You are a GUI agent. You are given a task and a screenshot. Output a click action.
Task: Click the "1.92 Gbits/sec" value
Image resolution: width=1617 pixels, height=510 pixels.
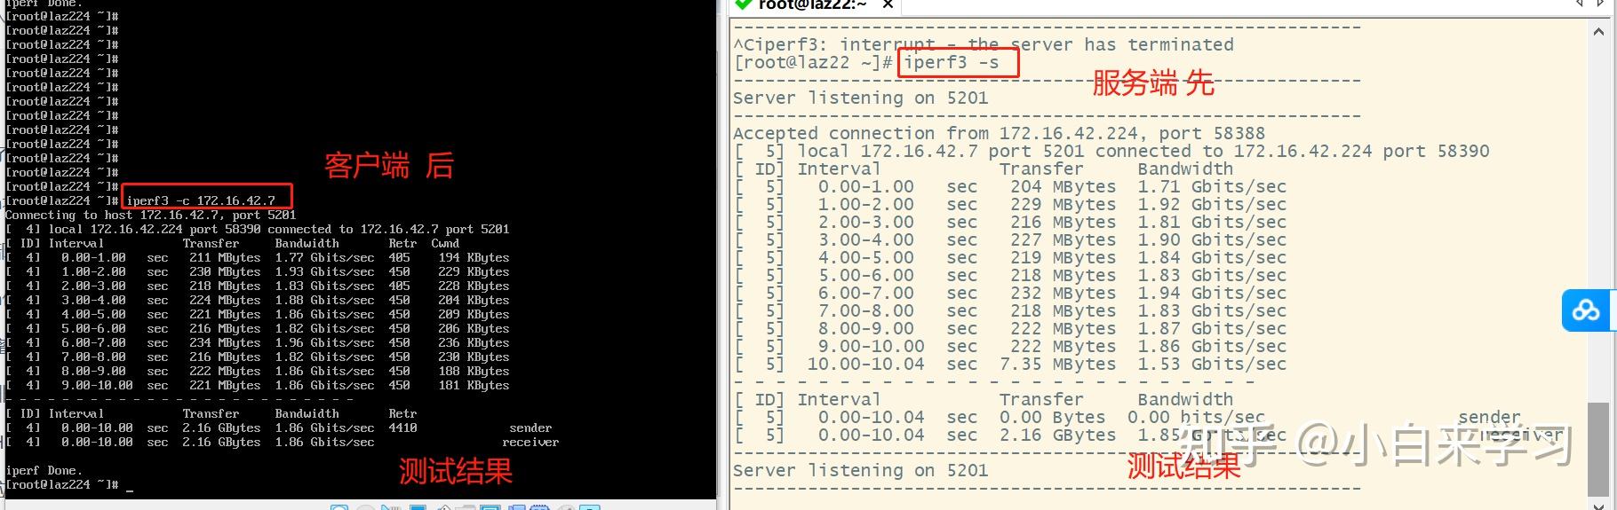[x=1212, y=205]
